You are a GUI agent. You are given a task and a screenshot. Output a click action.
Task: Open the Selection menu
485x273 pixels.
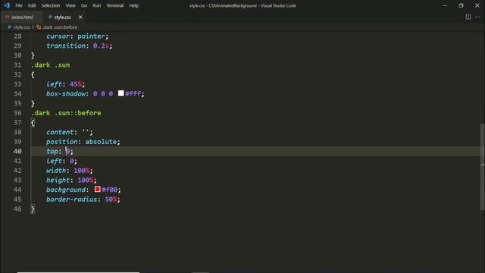point(51,5)
